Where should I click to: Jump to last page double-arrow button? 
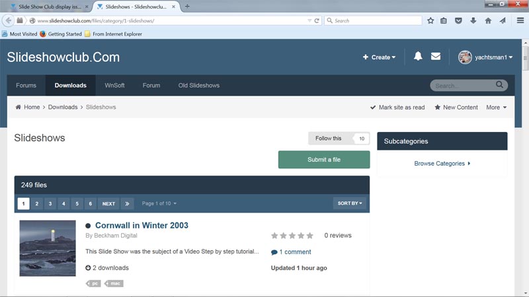click(127, 203)
